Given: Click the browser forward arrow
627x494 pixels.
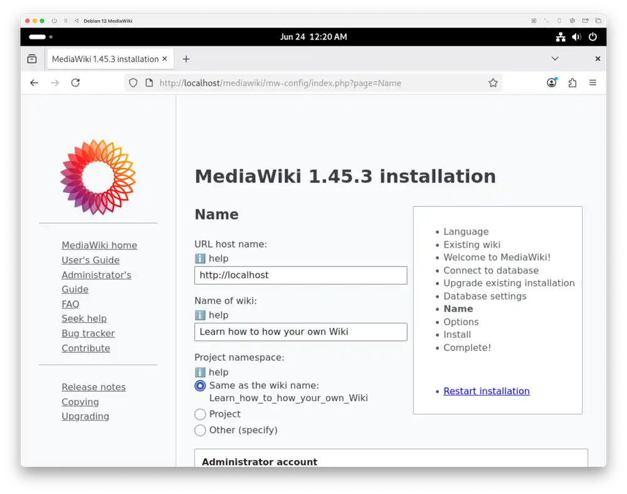Looking at the screenshot, I should 55,83.
